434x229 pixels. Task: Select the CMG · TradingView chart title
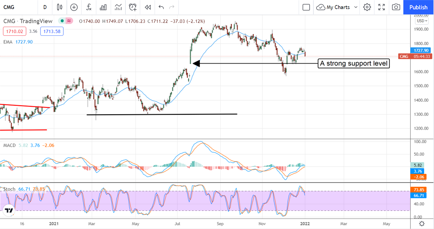pyautogui.click(x=28, y=21)
